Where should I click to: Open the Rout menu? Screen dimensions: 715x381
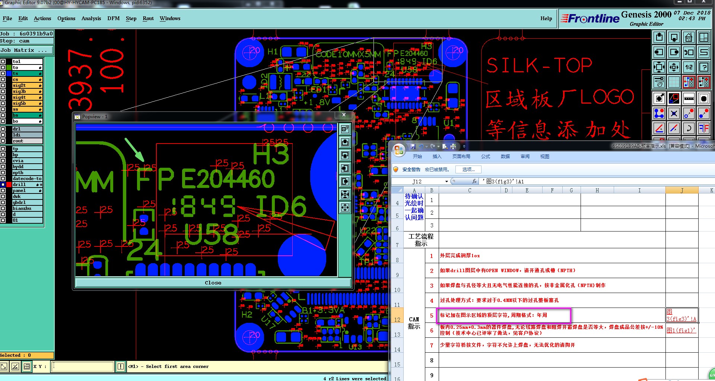tap(148, 18)
